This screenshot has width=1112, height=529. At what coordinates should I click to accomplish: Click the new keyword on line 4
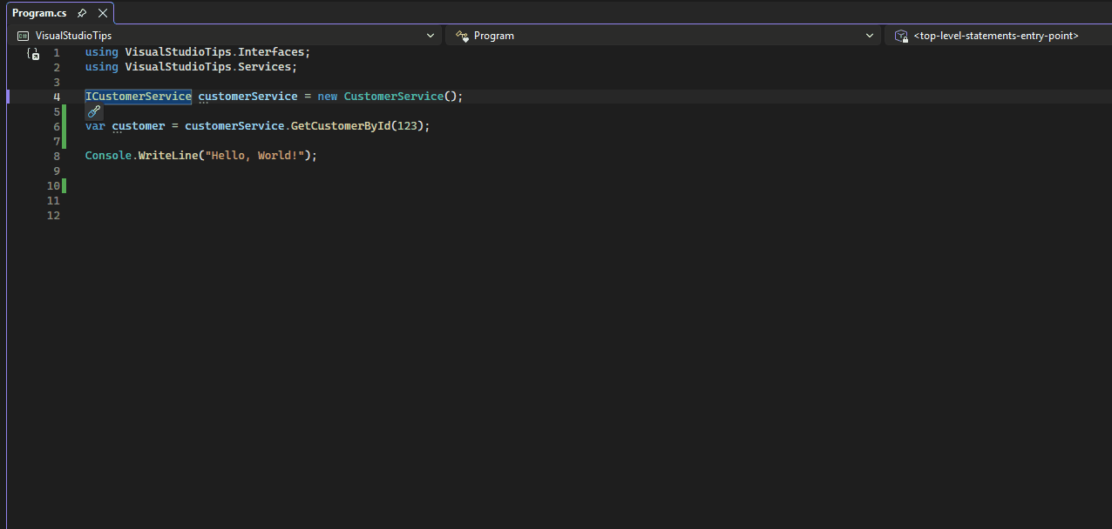coord(327,97)
